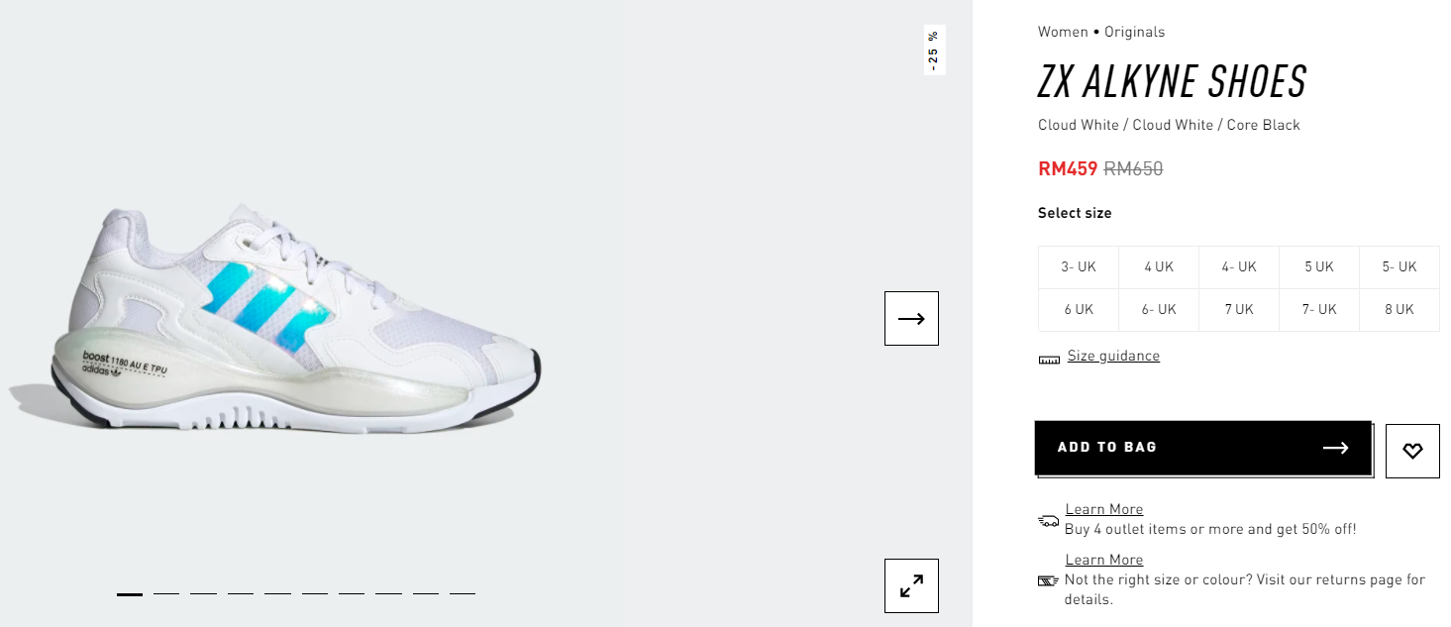This screenshot has height=627, width=1451.
Task: Choose size 7 UK
Action: [x=1238, y=309]
